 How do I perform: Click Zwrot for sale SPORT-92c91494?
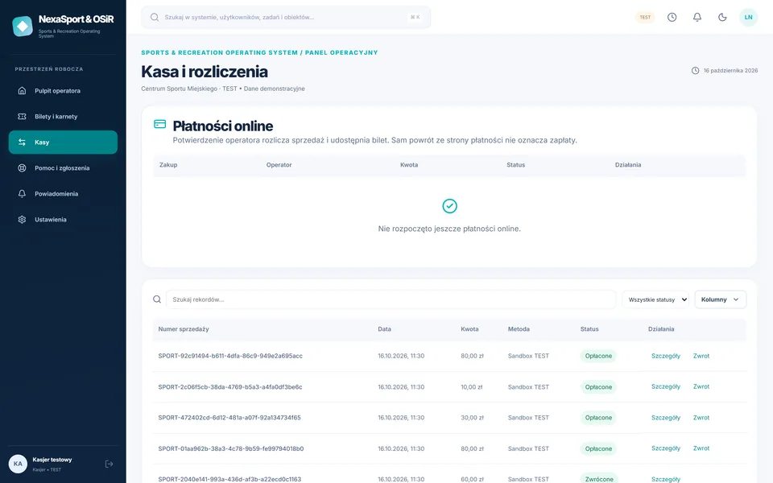click(x=701, y=356)
